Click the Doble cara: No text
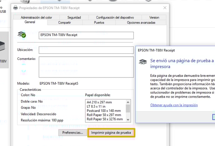This screenshot has width=215, height=146. [x=32, y=101]
